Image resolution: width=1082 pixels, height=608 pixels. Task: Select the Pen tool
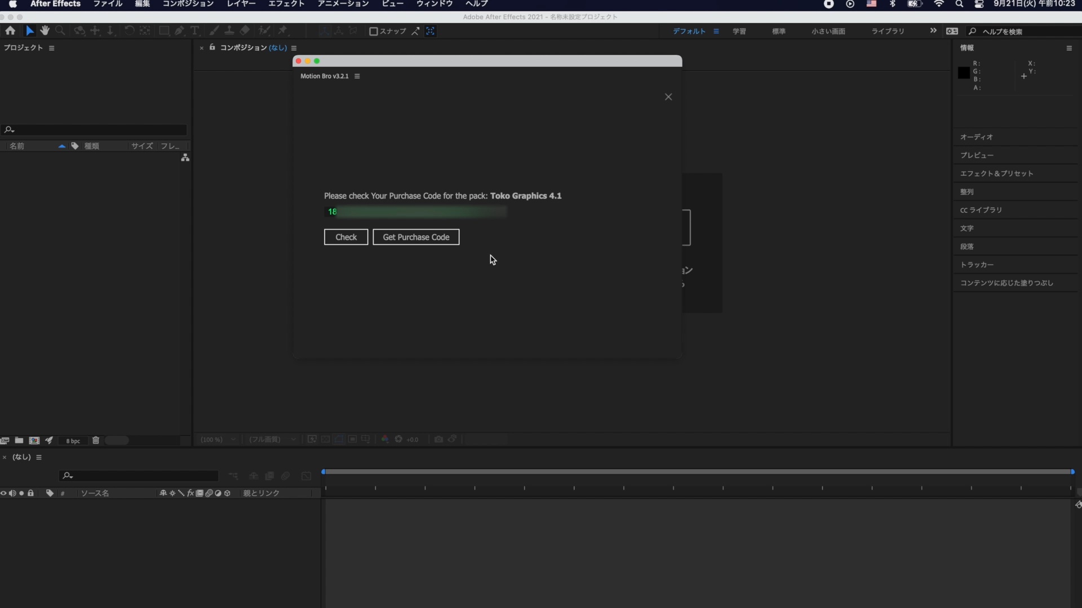(x=179, y=31)
